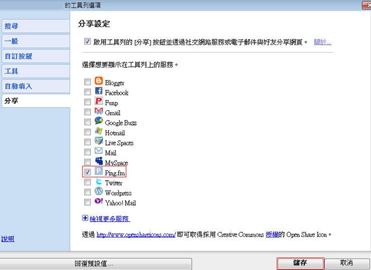Open the 一般 sidebar tab
This screenshot has width=371, height=270.
[36, 41]
